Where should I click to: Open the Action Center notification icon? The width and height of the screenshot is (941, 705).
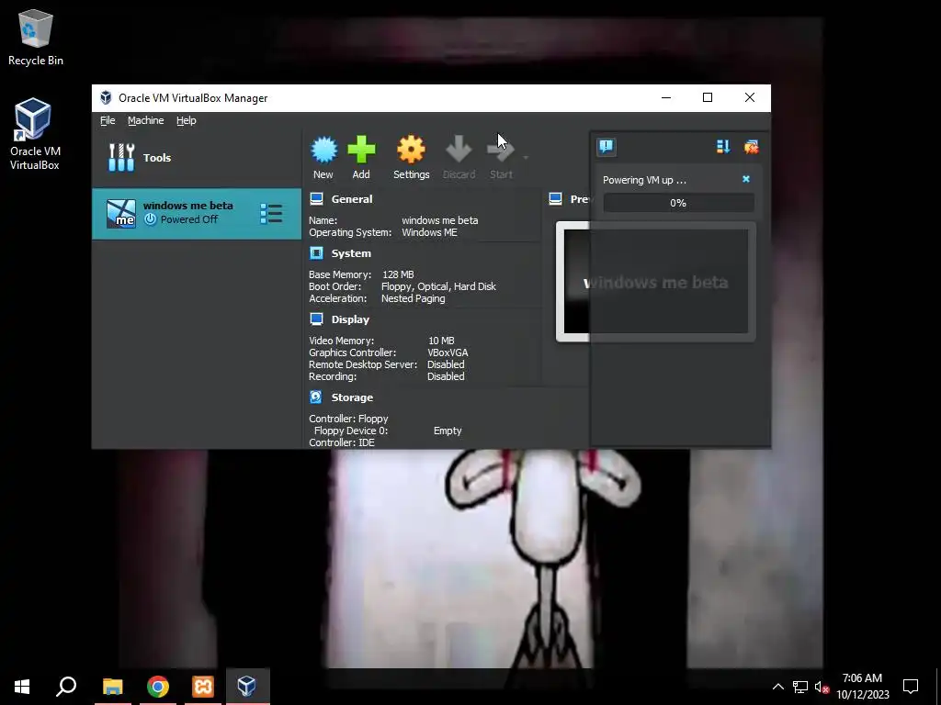[x=911, y=687]
